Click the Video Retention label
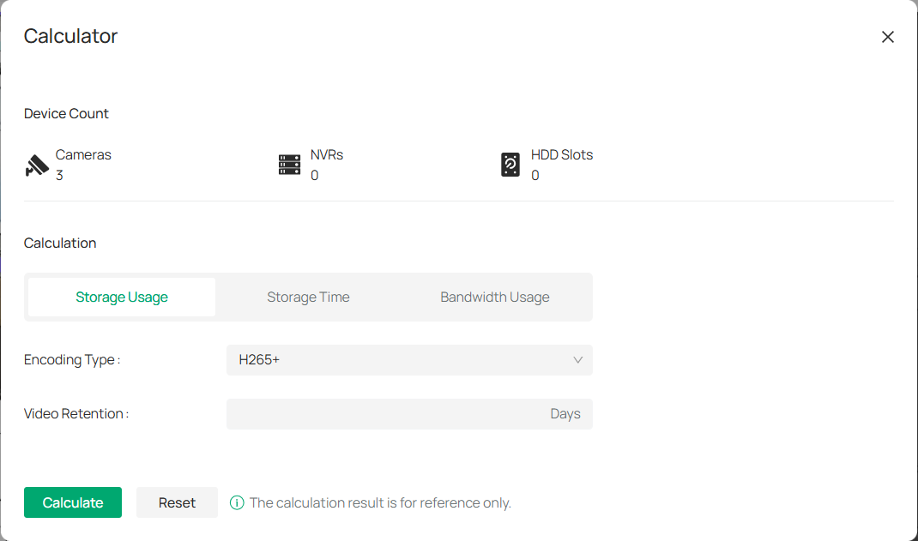 (x=75, y=414)
